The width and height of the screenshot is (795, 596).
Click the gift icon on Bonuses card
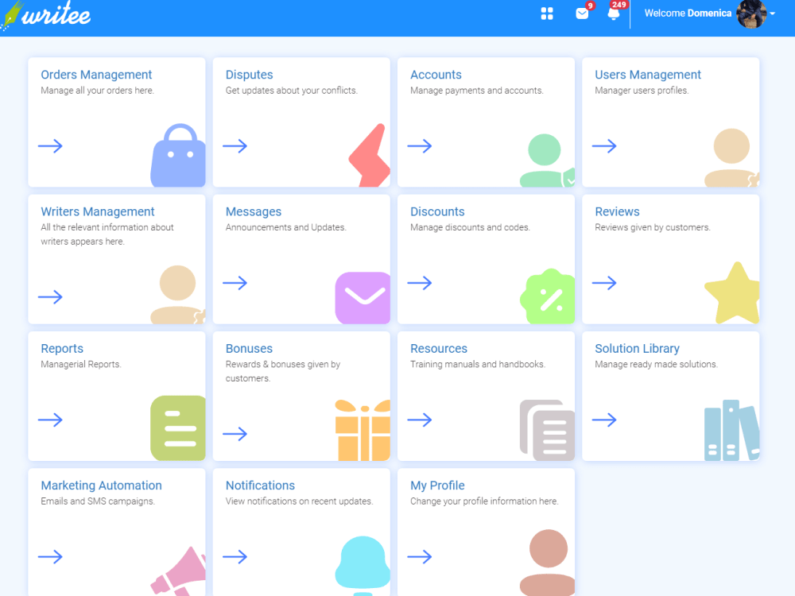click(x=363, y=430)
